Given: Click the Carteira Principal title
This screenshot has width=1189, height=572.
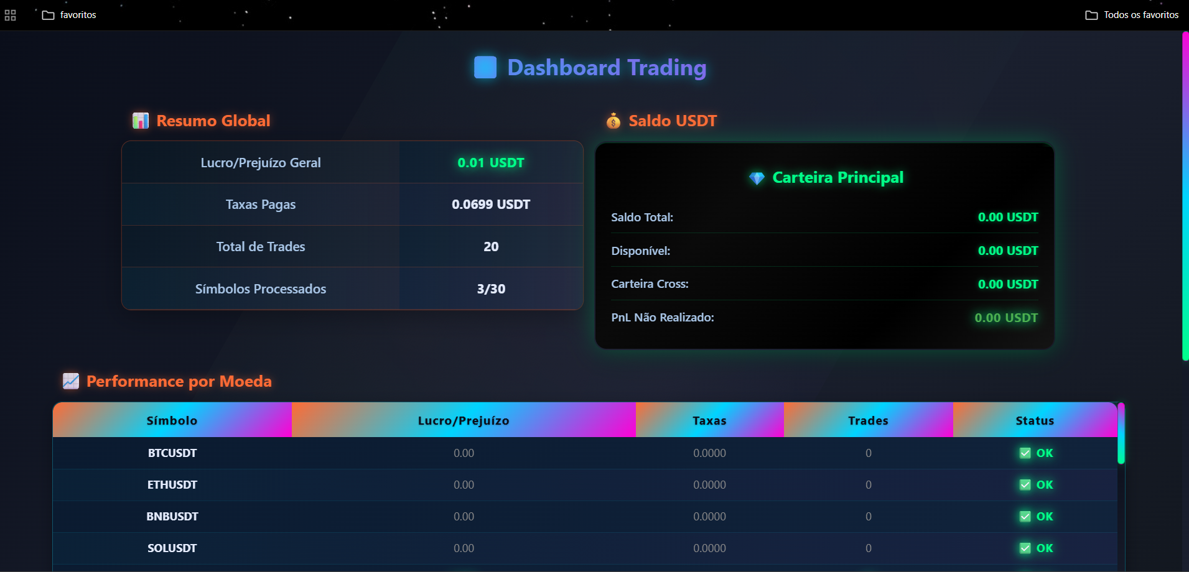Looking at the screenshot, I should pyautogui.click(x=838, y=178).
